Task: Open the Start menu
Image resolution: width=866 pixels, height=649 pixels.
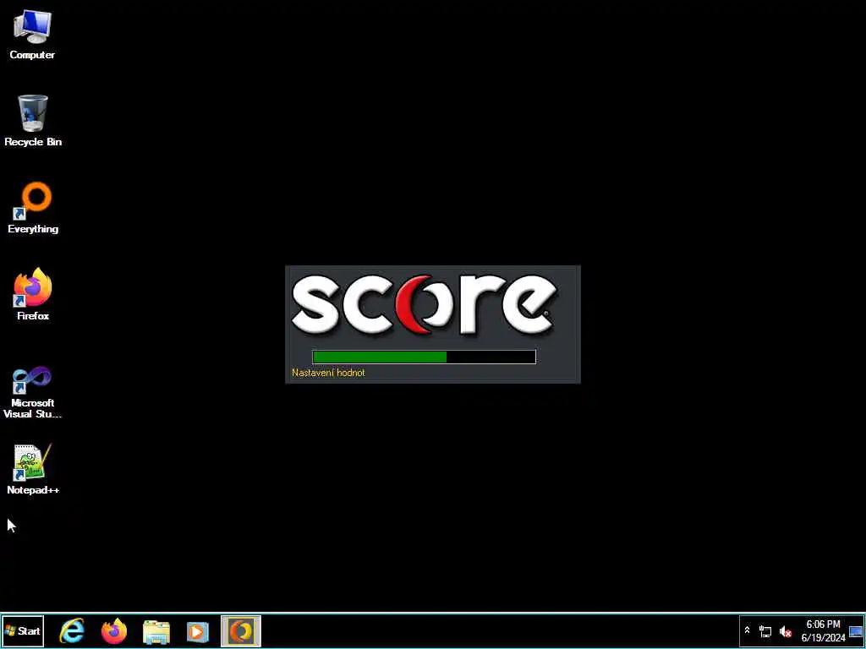Action: 23,630
